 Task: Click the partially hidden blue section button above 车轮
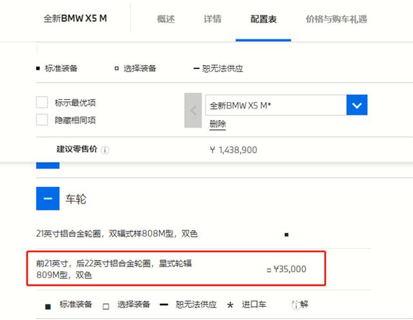tap(48, 165)
